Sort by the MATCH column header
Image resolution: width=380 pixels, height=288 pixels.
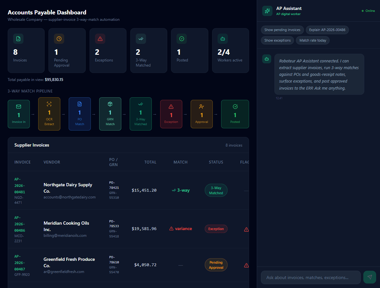point(181,162)
